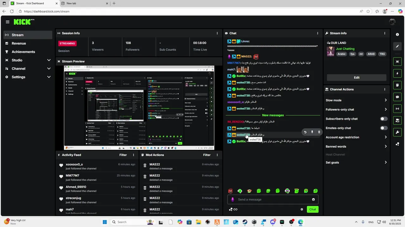Click the broadcast signal icon in right sidebar
This screenshot has height=227, width=405.
coord(397,109)
